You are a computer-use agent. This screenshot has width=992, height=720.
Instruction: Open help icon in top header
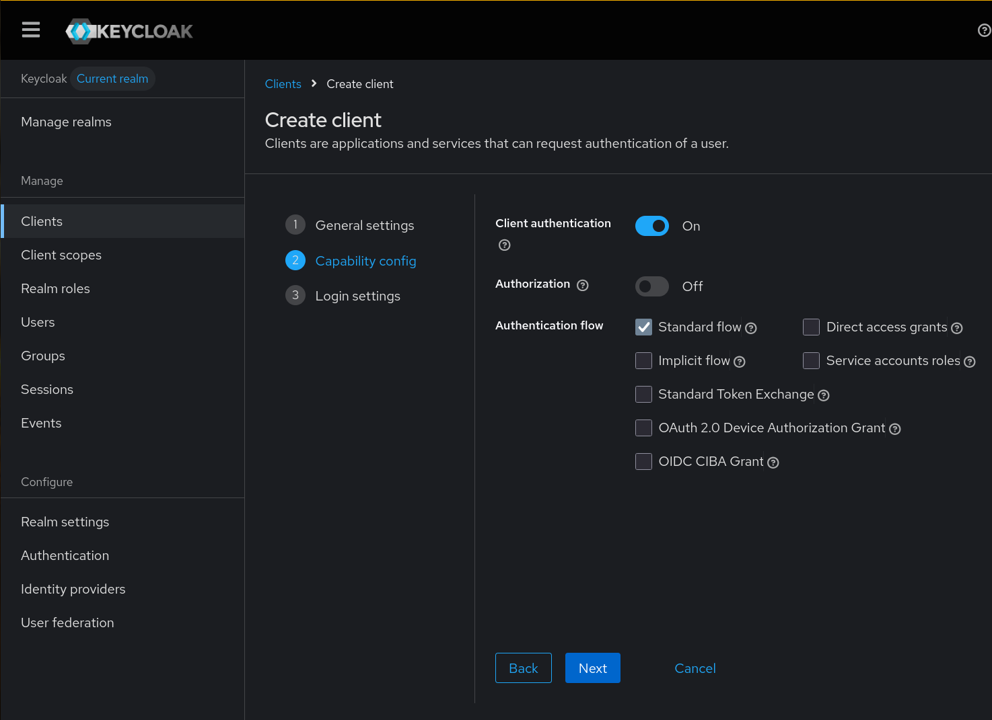click(984, 30)
